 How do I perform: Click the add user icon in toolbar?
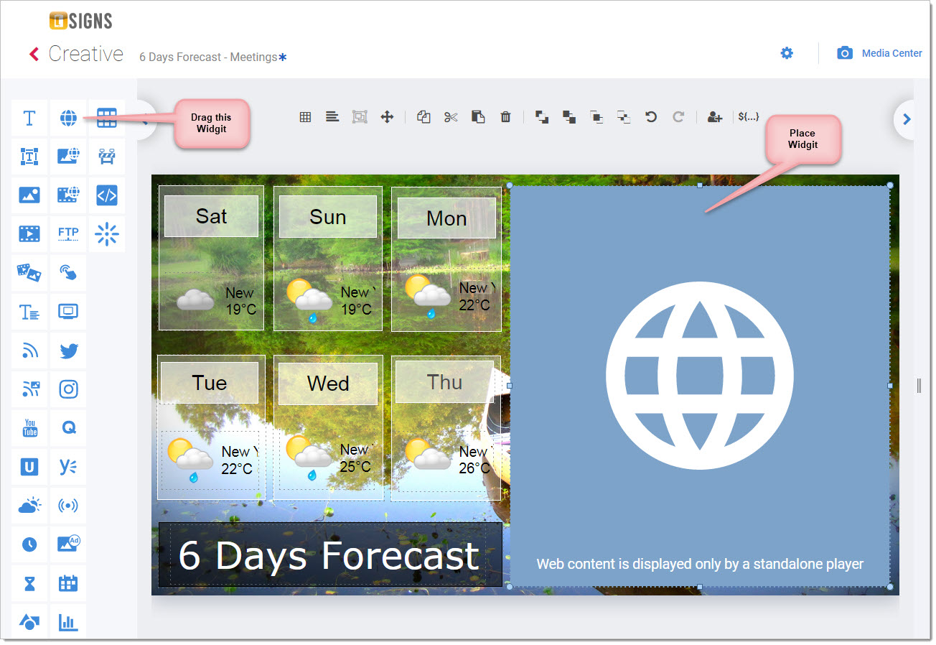[714, 117]
